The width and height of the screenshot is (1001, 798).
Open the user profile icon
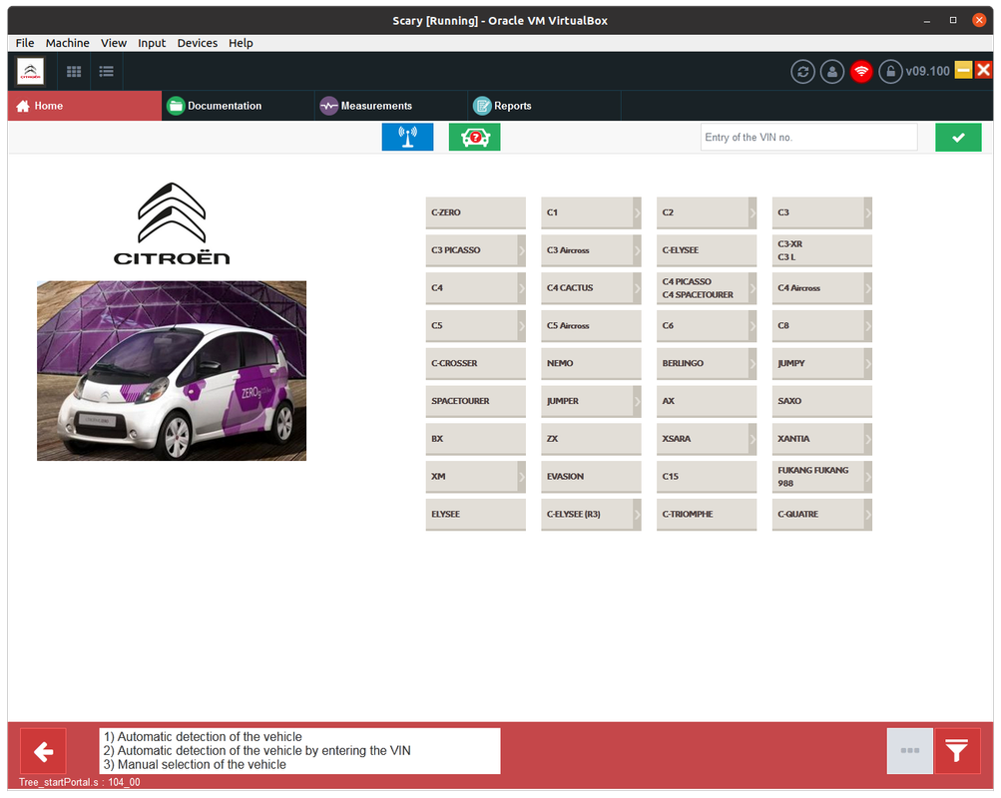point(831,72)
